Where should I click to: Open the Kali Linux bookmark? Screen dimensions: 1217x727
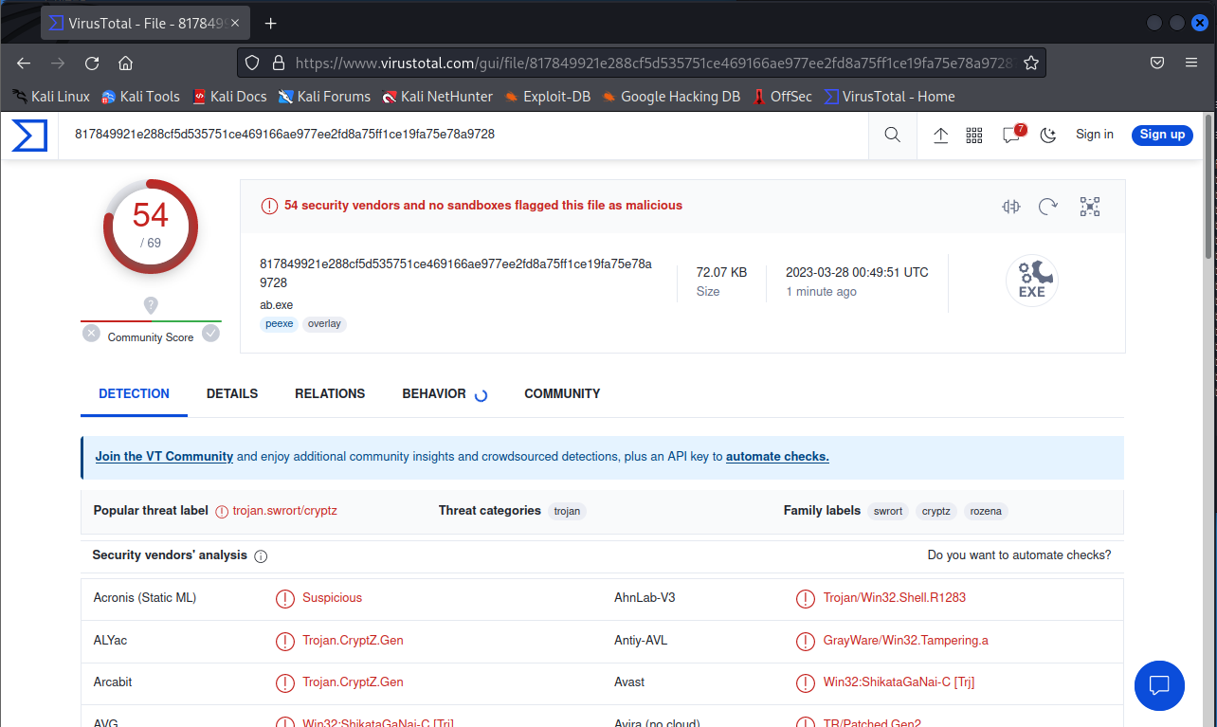51,97
